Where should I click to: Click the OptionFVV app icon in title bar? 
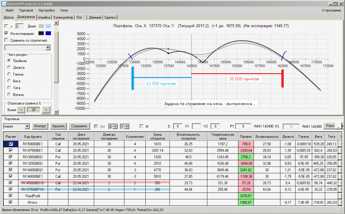[4, 4]
